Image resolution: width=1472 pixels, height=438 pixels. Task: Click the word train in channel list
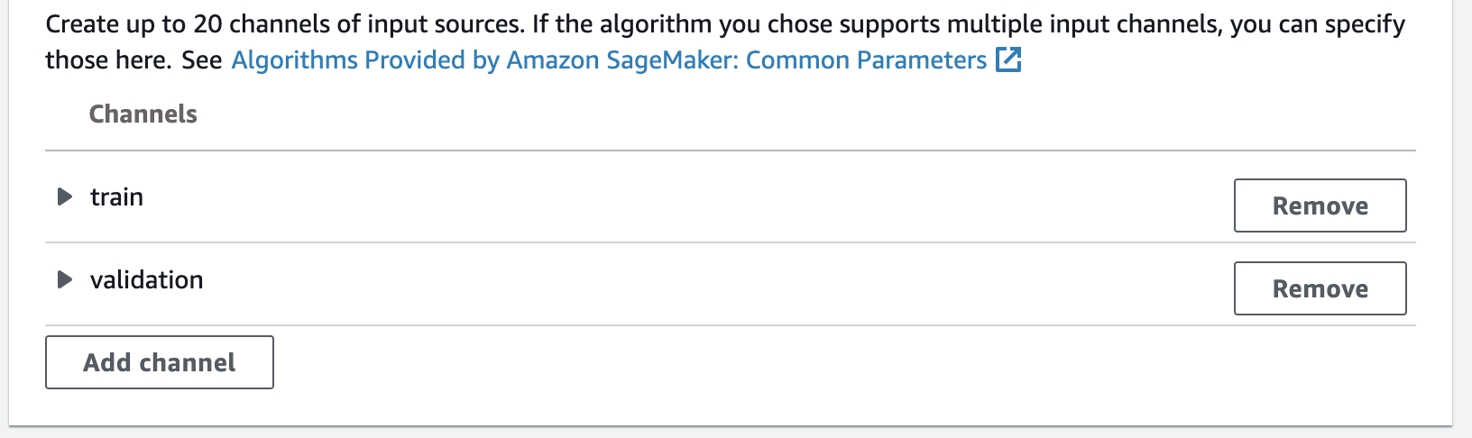[x=116, y=196]
